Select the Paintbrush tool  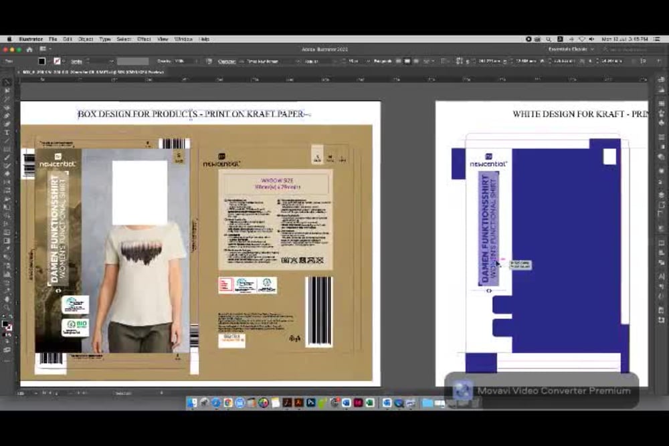[7, 157]
